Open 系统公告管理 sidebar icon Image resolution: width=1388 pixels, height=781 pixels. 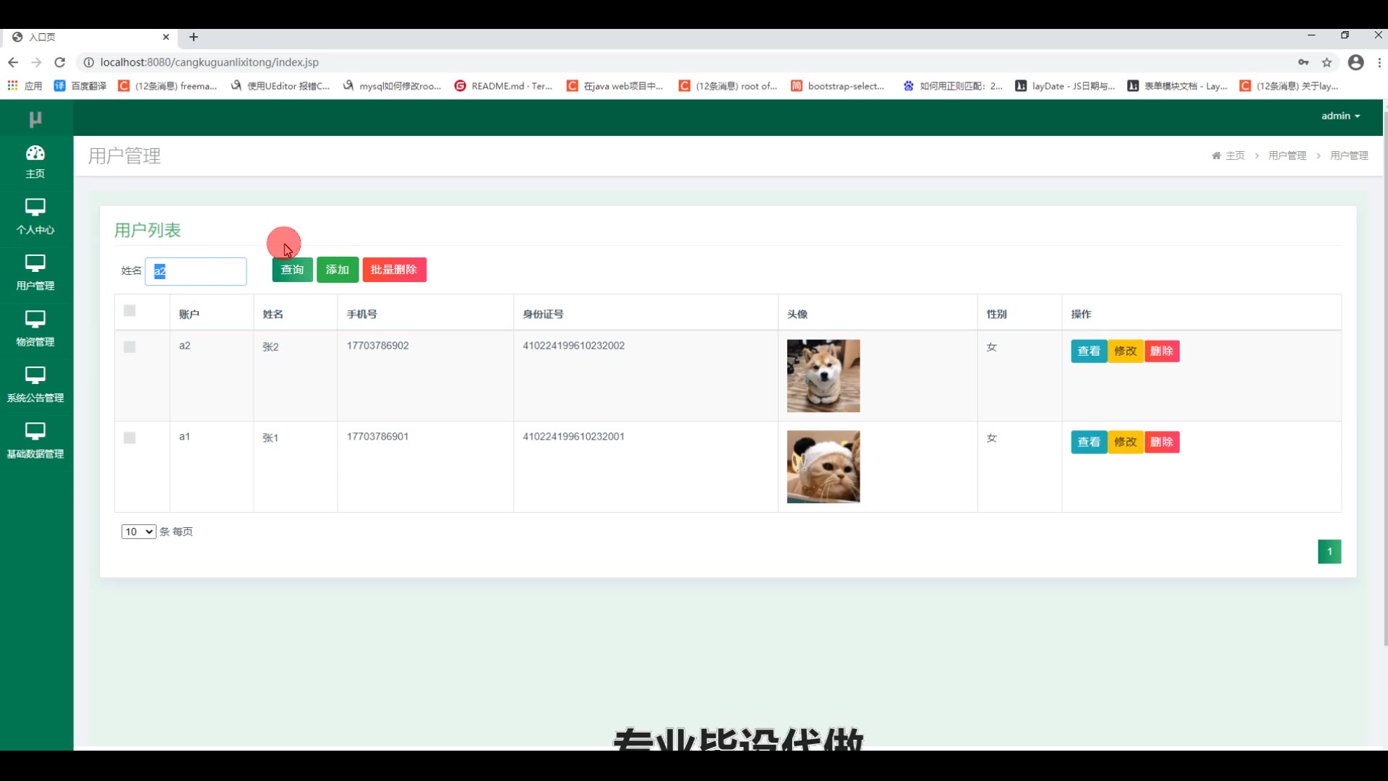(x=35, y=375)
